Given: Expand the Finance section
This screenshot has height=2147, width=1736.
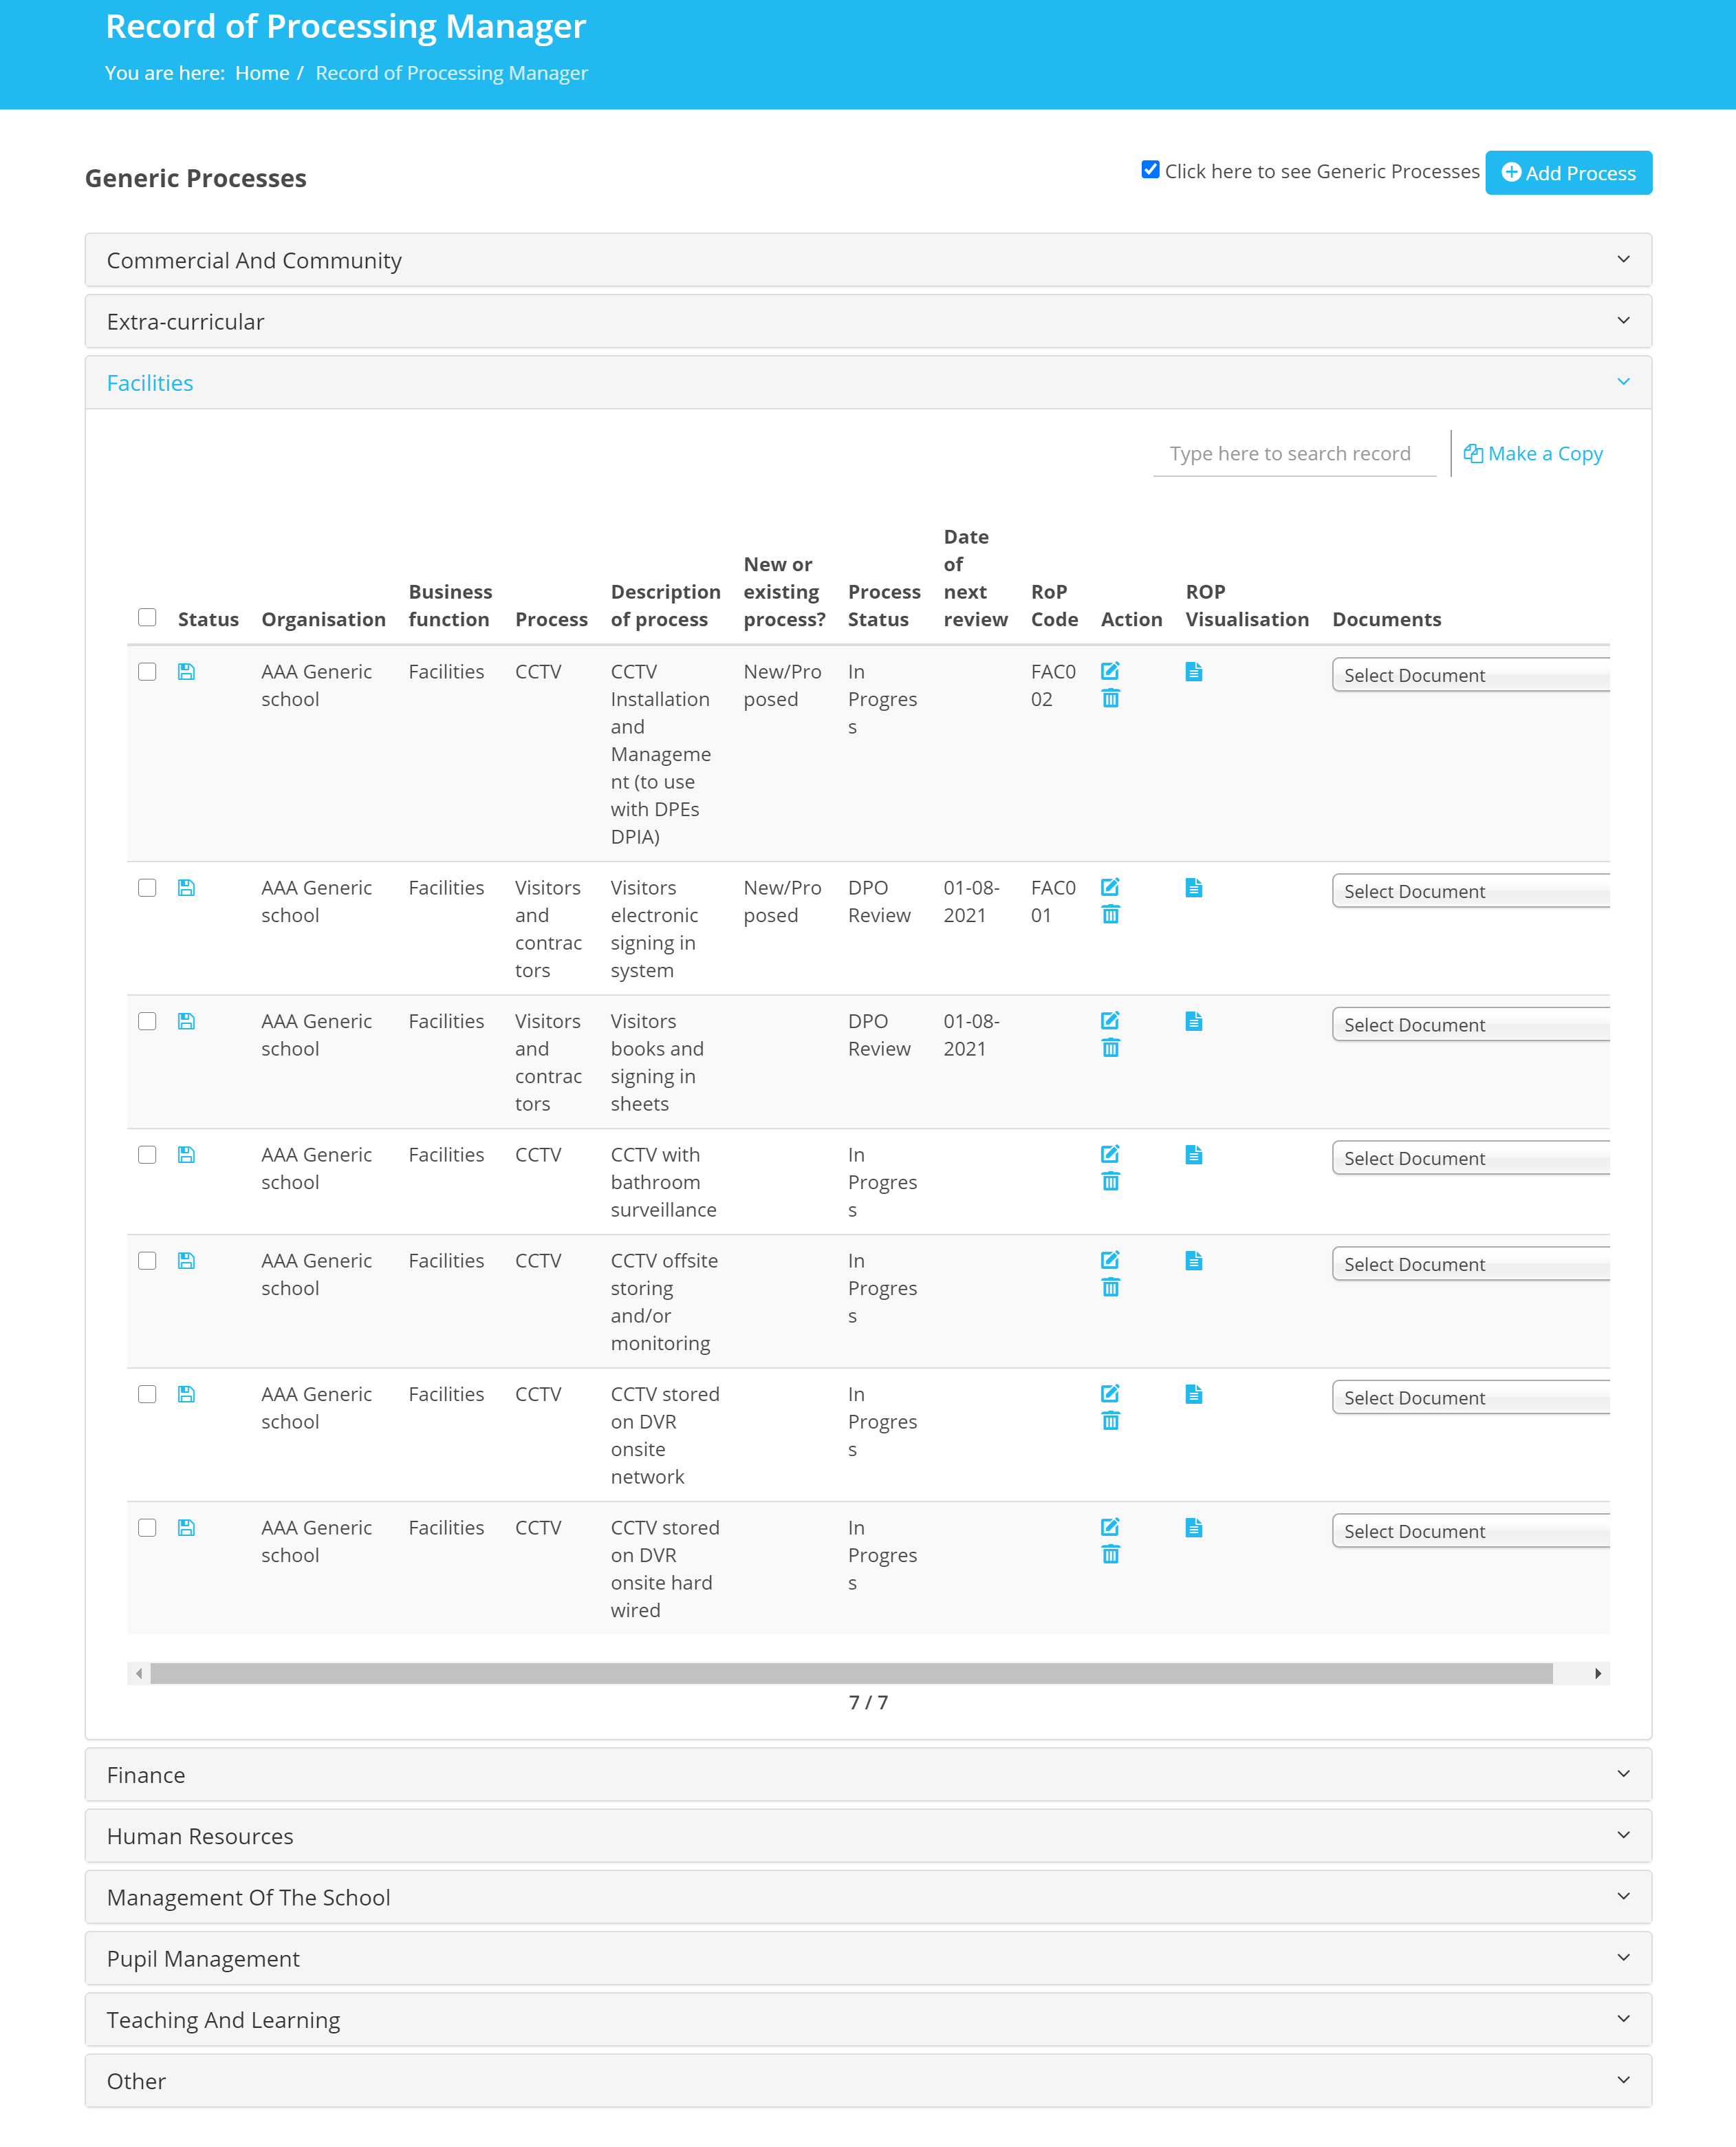Looking at the screenshot, I should (x=867, y=1774).
